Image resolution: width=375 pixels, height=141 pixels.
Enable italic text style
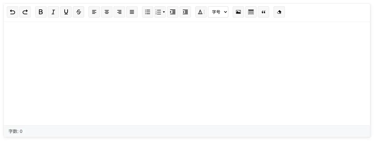pyautogui.click(x=53, y=12)
